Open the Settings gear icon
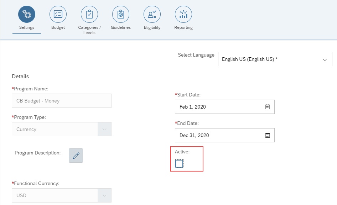The width and height of the screenshot is (337, 205). [x=27, y=14]
